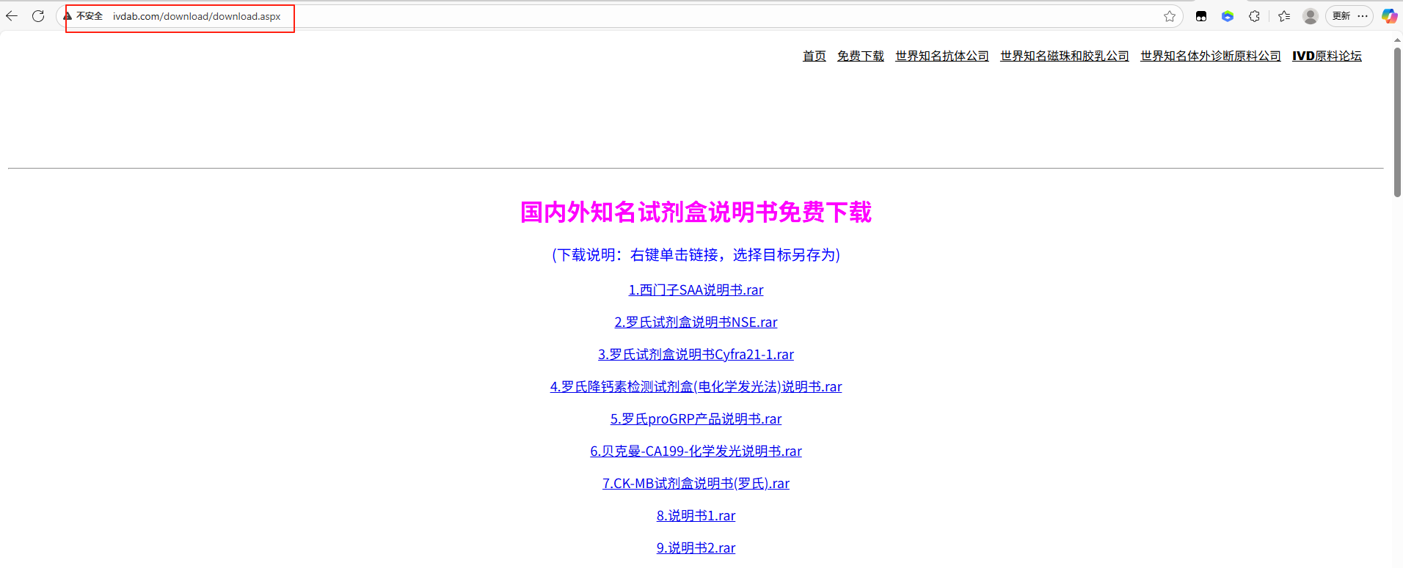1403x568 pixels.
Task: Open 世界知名抗体公司 navigation link
Action: [x=941, y=56]
